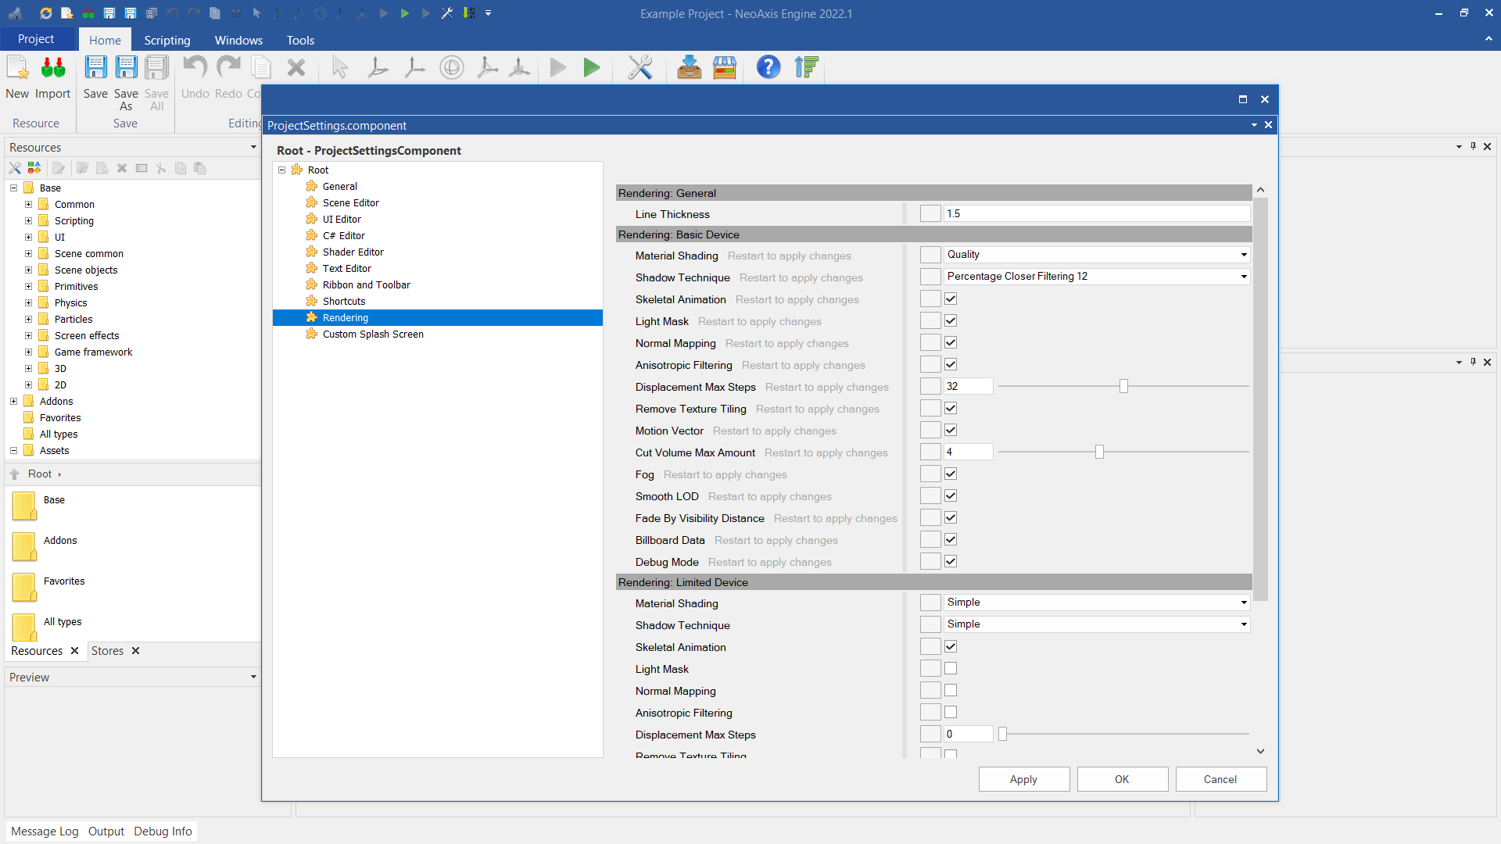Enable Limited Device Light Mask checkbox

[x=951, y=668]
